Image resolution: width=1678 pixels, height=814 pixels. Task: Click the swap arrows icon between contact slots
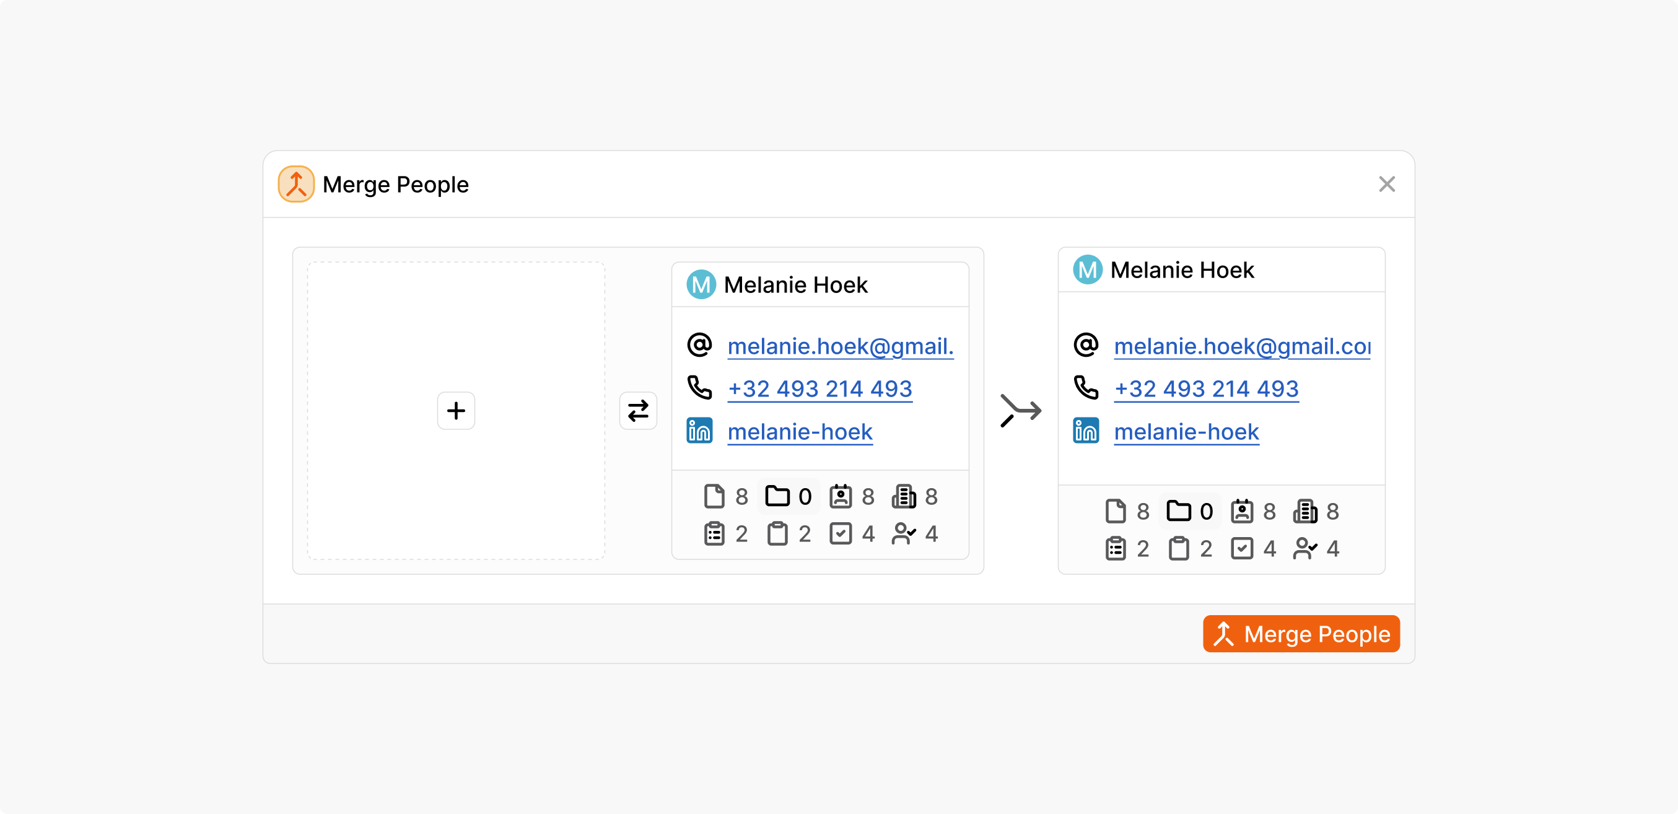point(638,411)
